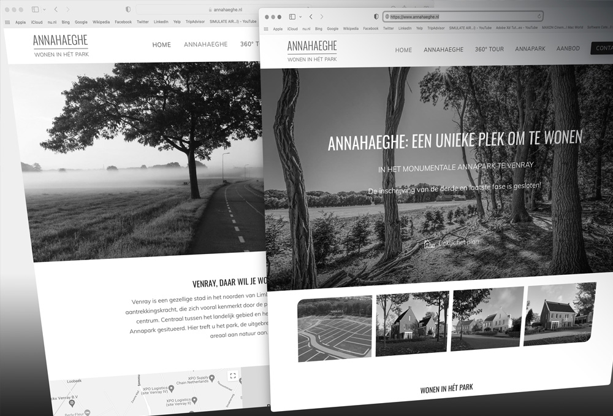613x416 pixels.
Task: Select HOME menu in front window
Action: 403,50
